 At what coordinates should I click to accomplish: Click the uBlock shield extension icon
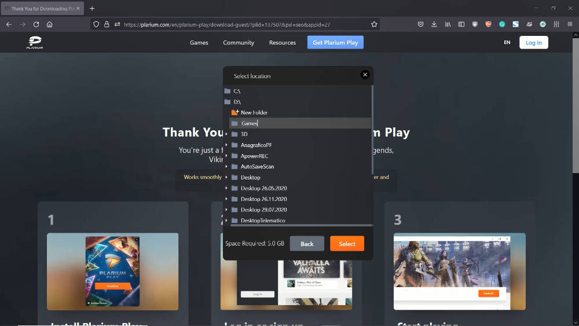click(475, 24)
